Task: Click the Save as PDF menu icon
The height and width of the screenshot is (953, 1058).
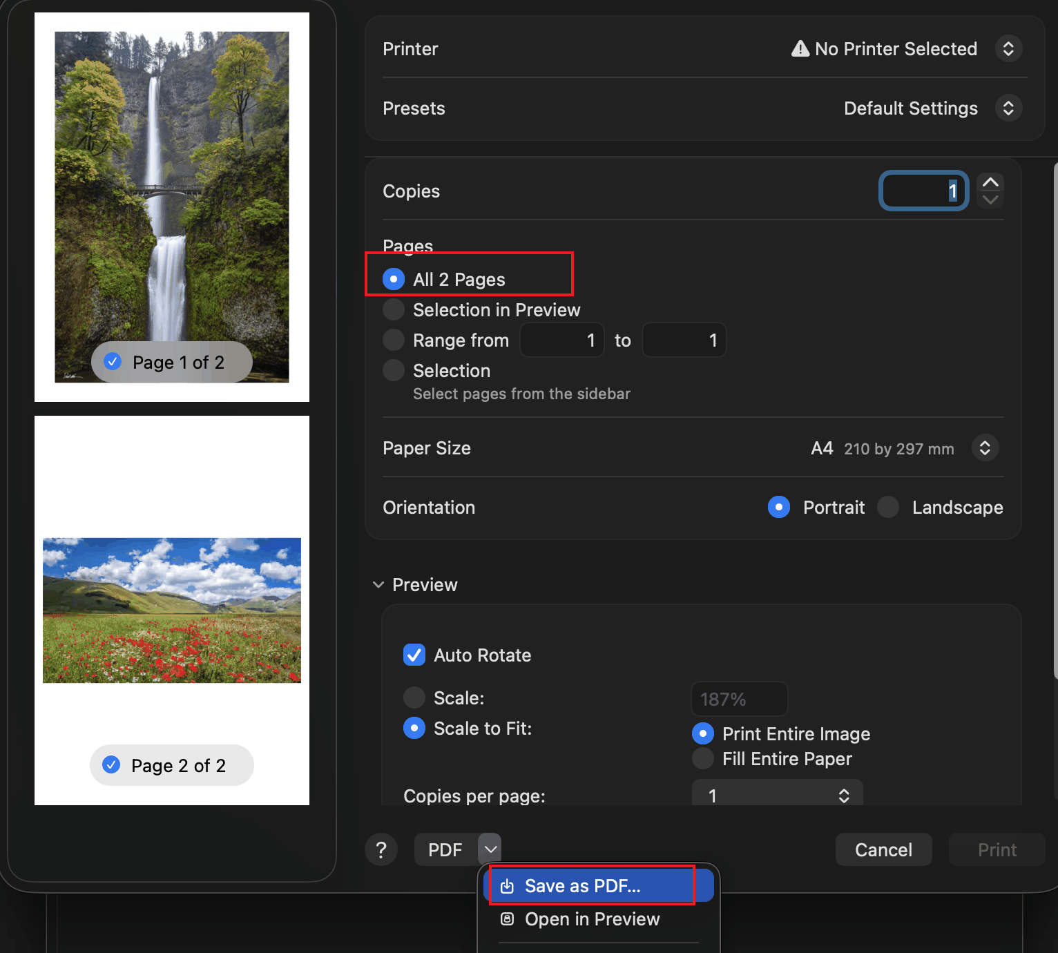Action: (x=507, y=886)
